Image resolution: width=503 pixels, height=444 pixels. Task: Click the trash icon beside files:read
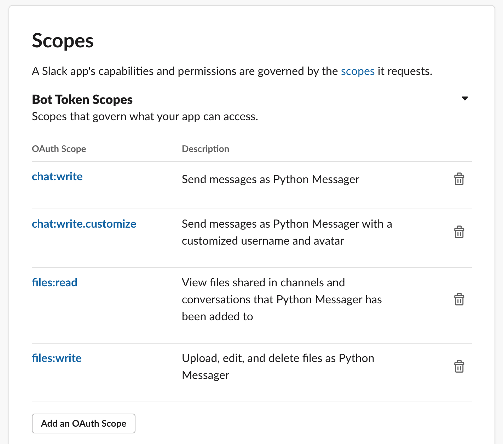click(x=459, y=299)
